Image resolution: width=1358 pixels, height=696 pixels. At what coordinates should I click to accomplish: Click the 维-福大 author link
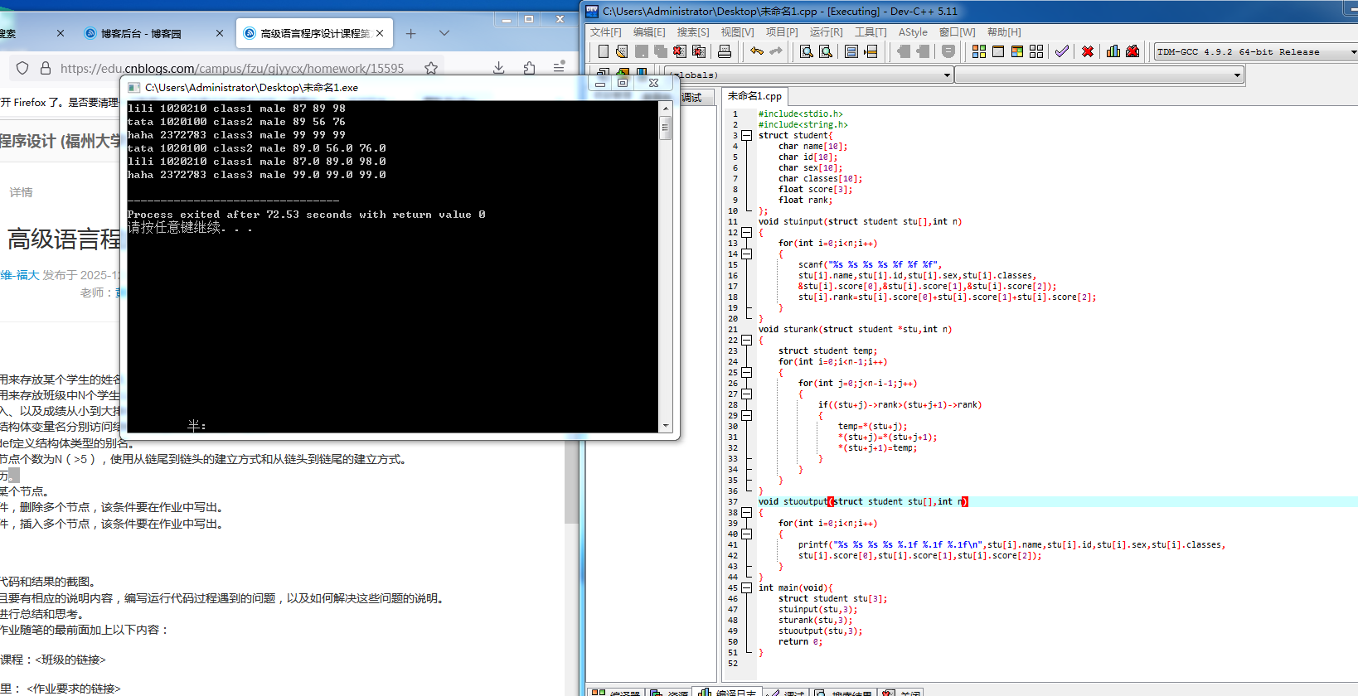pos(19,275)
